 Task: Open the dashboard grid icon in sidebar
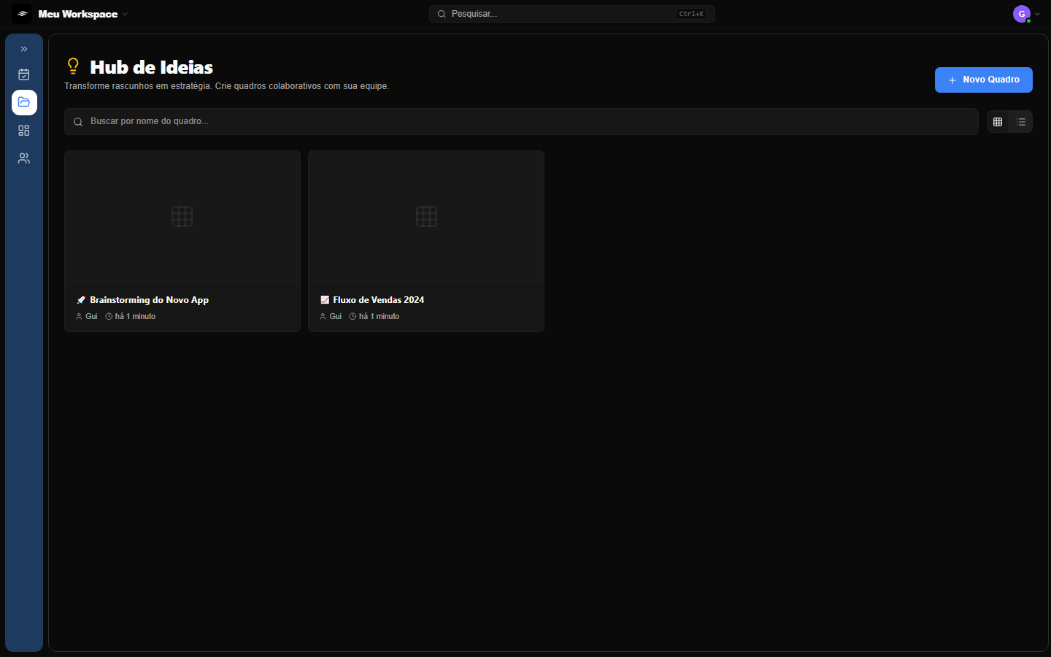pyautogui.click(x=24, y=131)
